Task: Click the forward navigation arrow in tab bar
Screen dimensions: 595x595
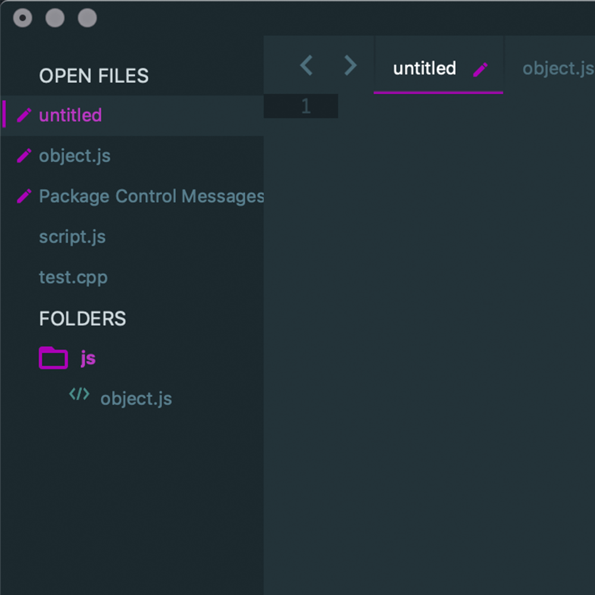Action: (350, 65)
